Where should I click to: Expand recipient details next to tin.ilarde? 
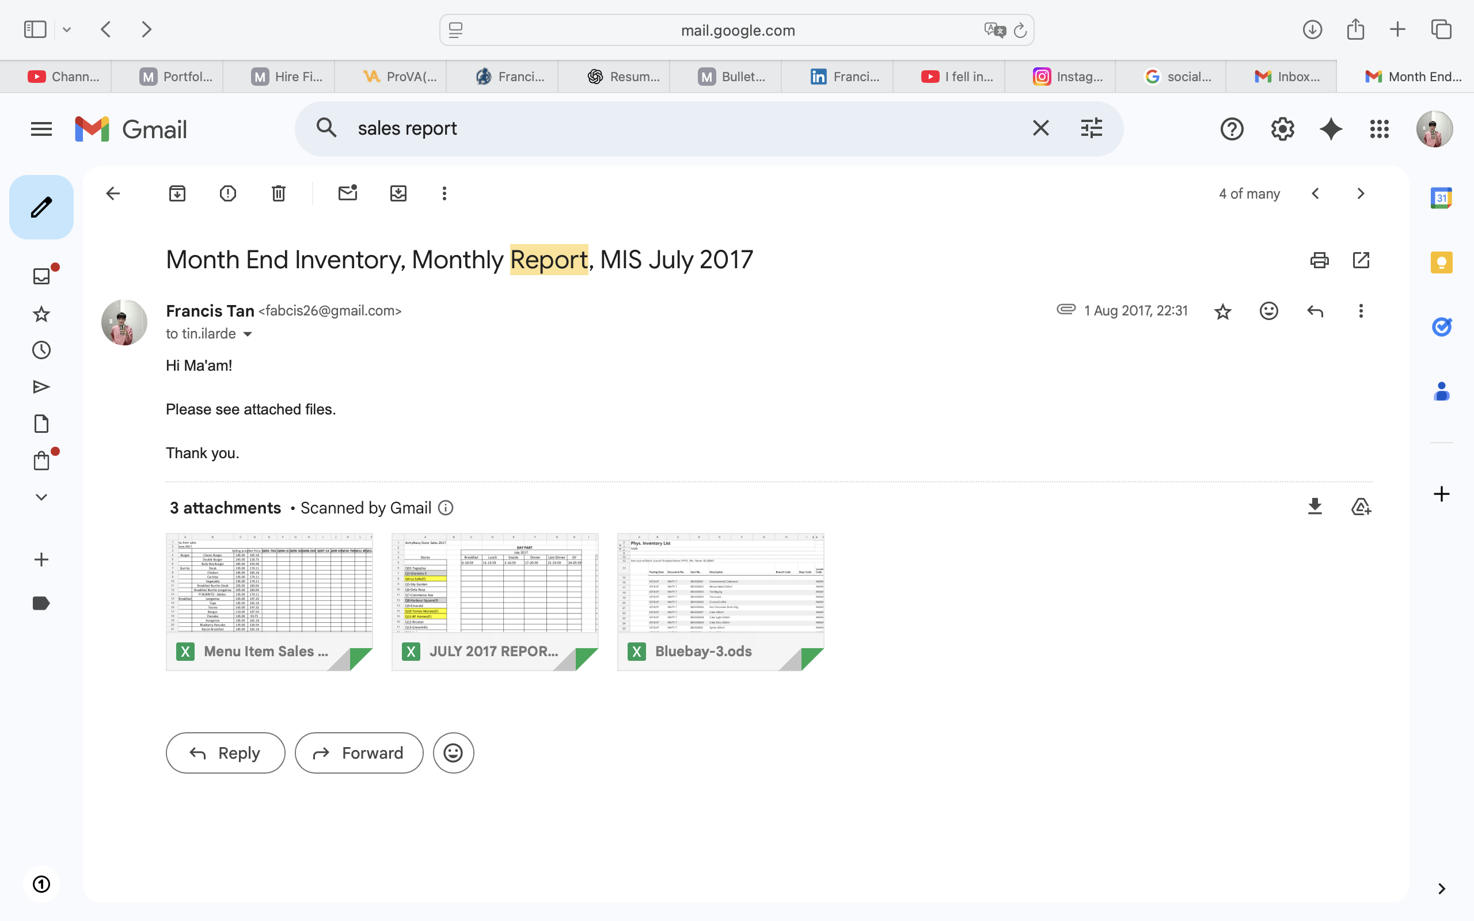click(x=248, y=334)
